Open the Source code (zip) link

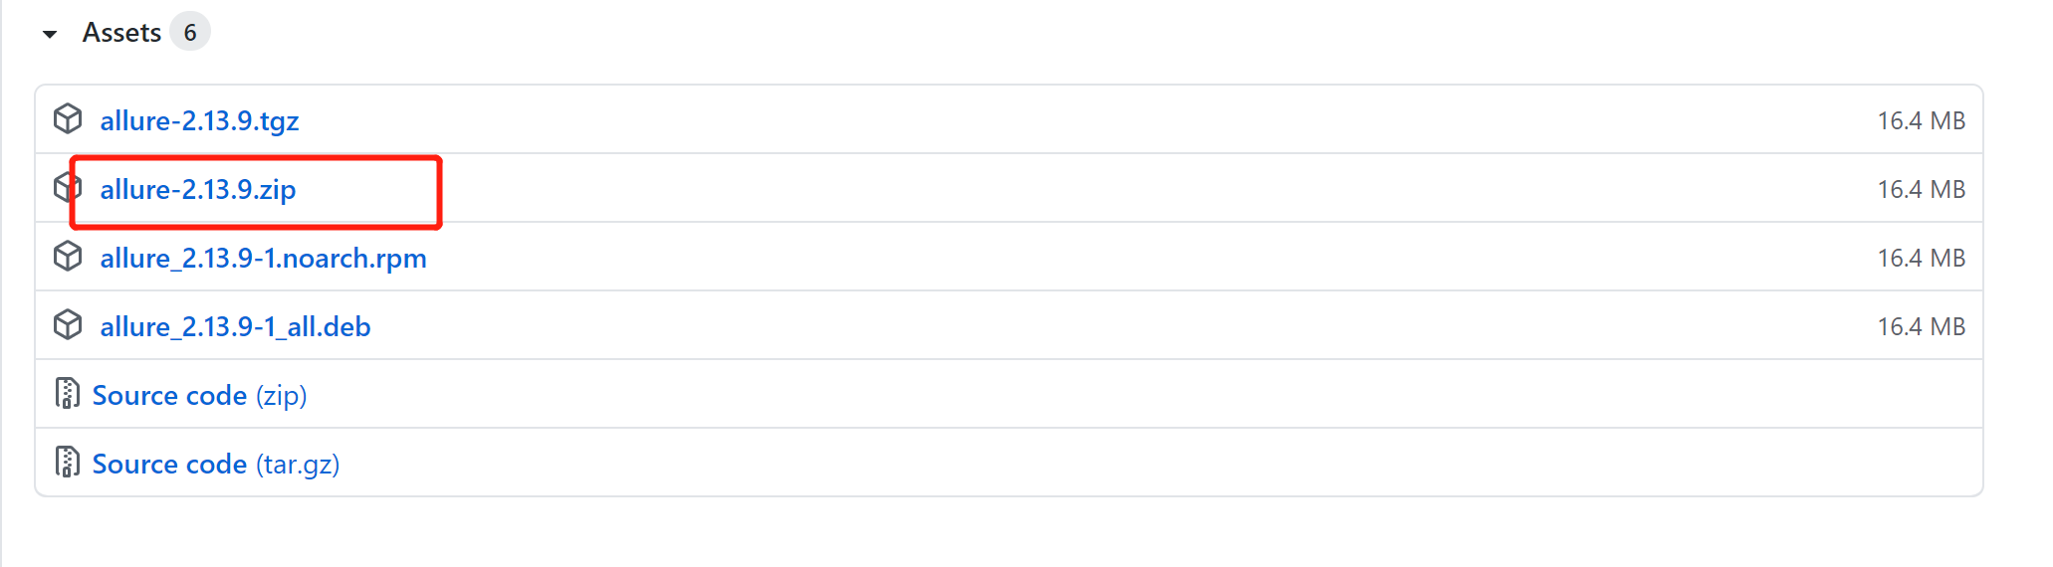click(199, 395)
